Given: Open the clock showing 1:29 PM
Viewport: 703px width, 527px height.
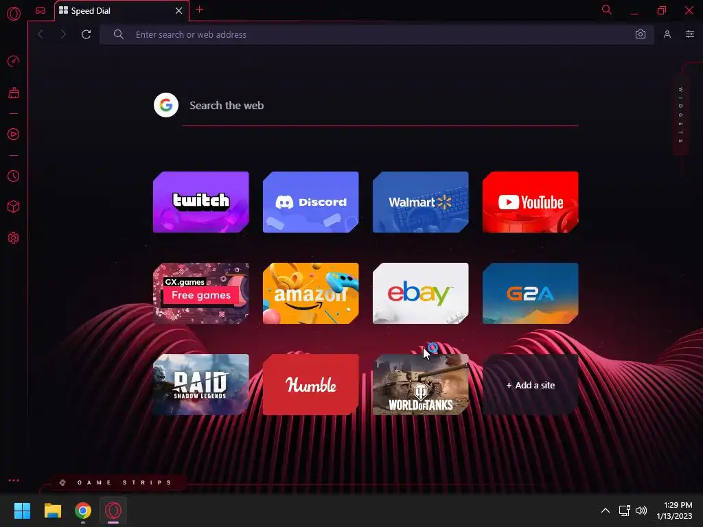Looking at the screenshot, I should pyautogui.click(x=674, y=511).
